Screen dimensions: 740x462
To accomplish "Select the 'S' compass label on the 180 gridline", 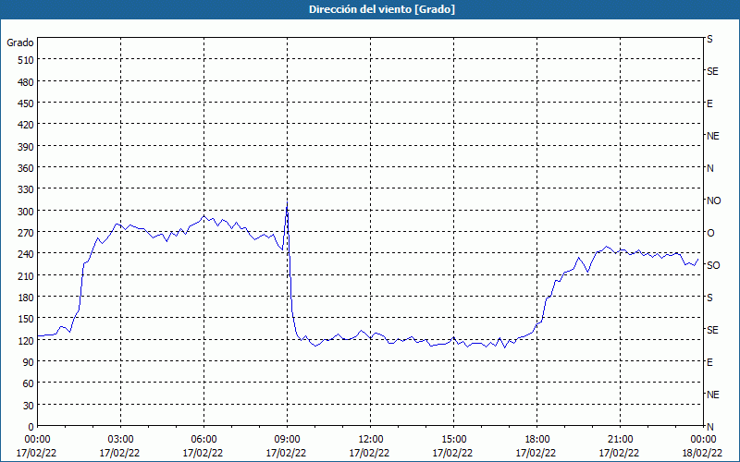I will 709,298.
